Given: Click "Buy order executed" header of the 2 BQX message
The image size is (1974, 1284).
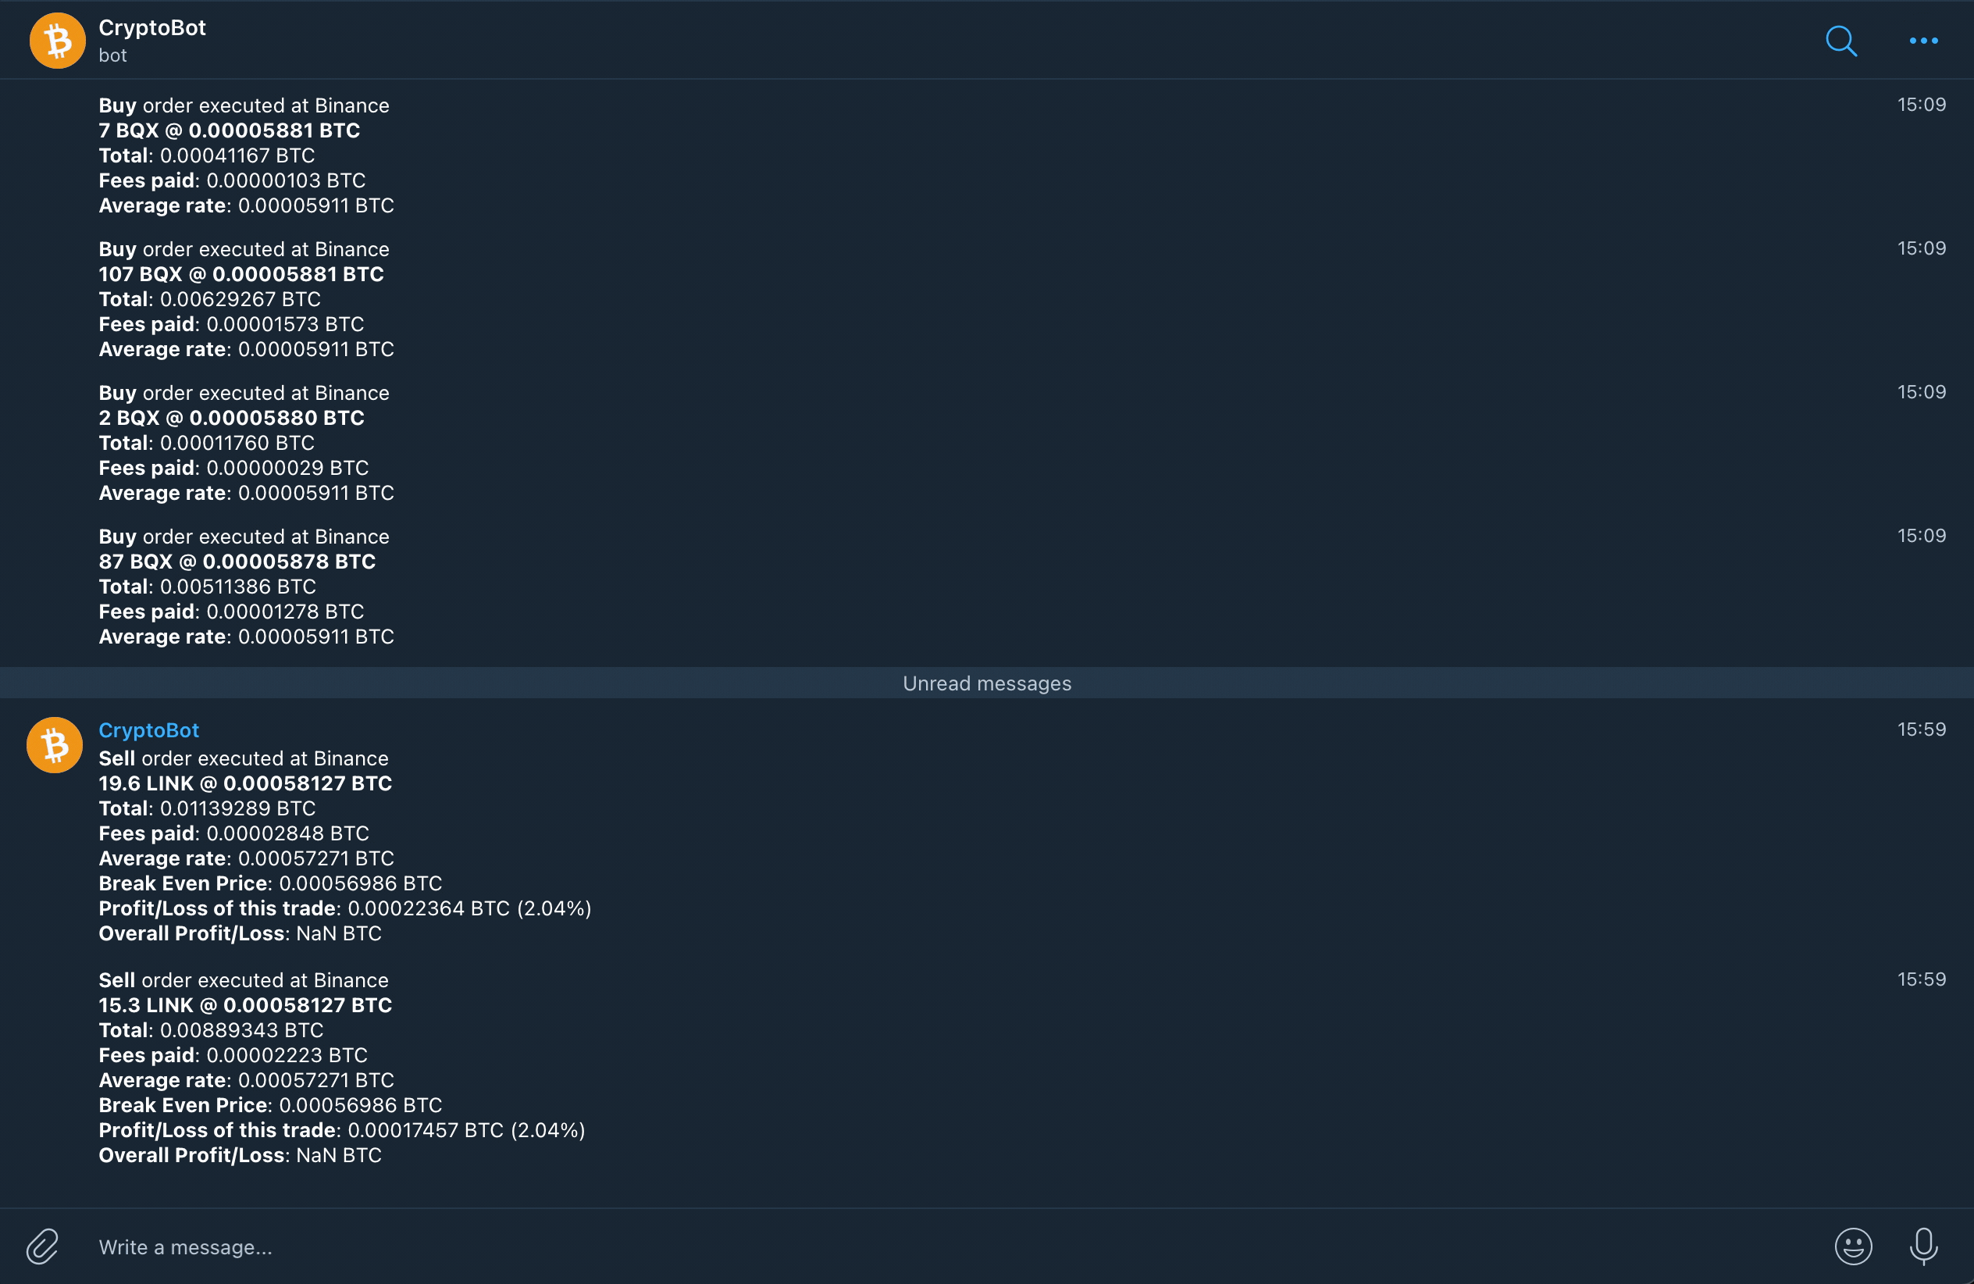Looking at the screenshot, I should coord(244,392).
